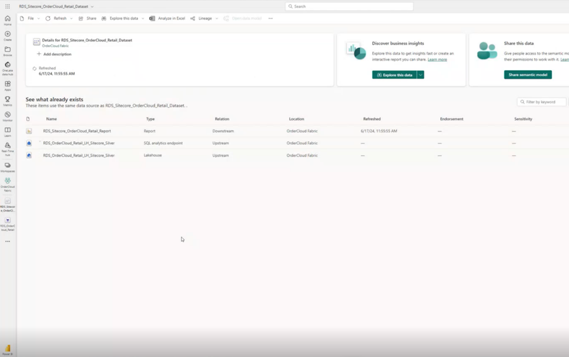The image size is (569, 357).
Task: Open RDS_Sitecore_OrderCloud_Retail_Report
Action: [77, 131]
